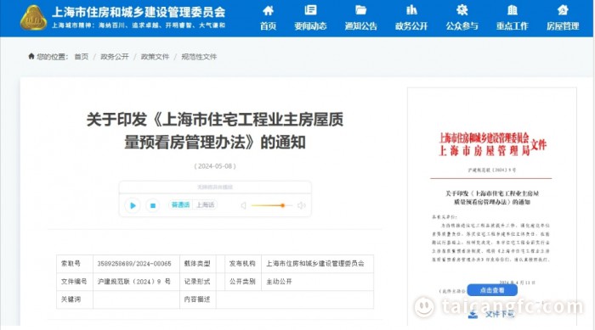Click the home icon above 首页
This screenshot has height=330, width=595.
[x=268, y=10]
